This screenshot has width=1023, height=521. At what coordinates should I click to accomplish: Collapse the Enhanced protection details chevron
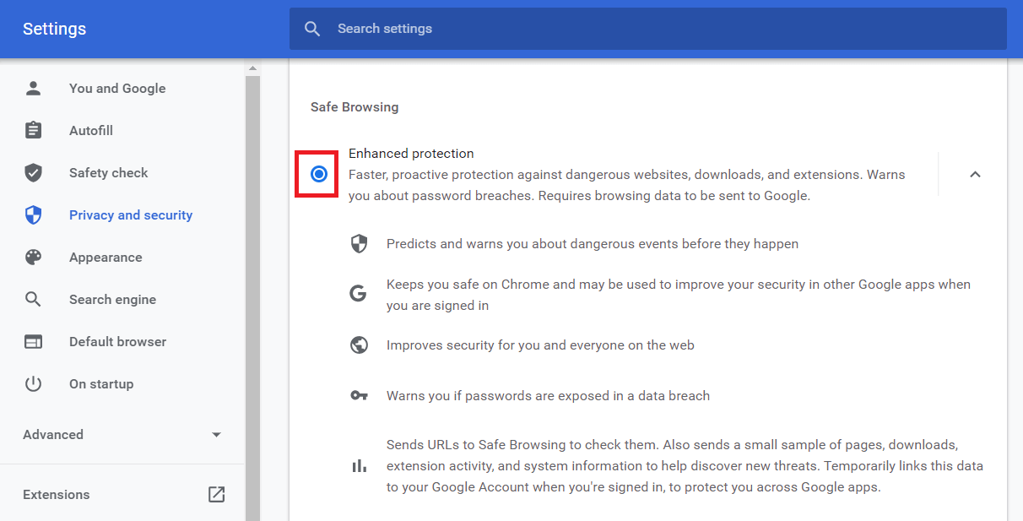pyautogui.click(x=975, y=175)
